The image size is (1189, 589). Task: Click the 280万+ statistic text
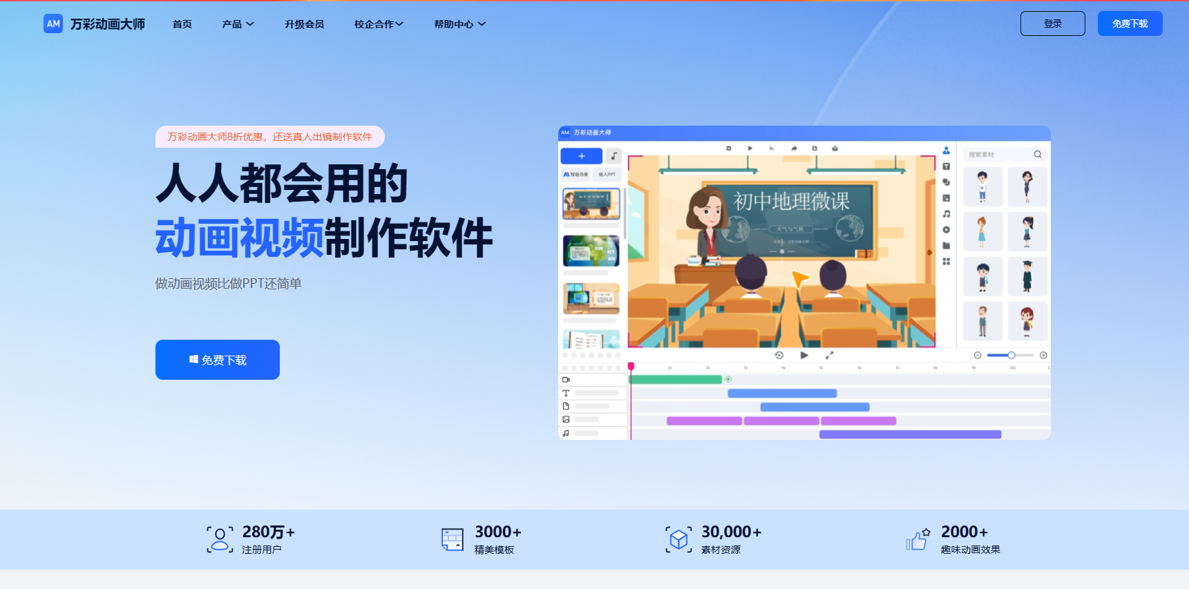tap(269, 532)
